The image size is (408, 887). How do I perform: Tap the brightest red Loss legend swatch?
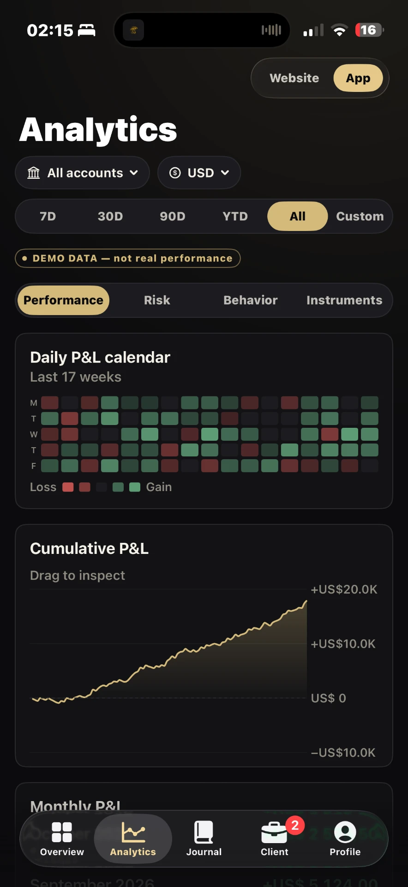pyautogui.click(x=68, y=487)
